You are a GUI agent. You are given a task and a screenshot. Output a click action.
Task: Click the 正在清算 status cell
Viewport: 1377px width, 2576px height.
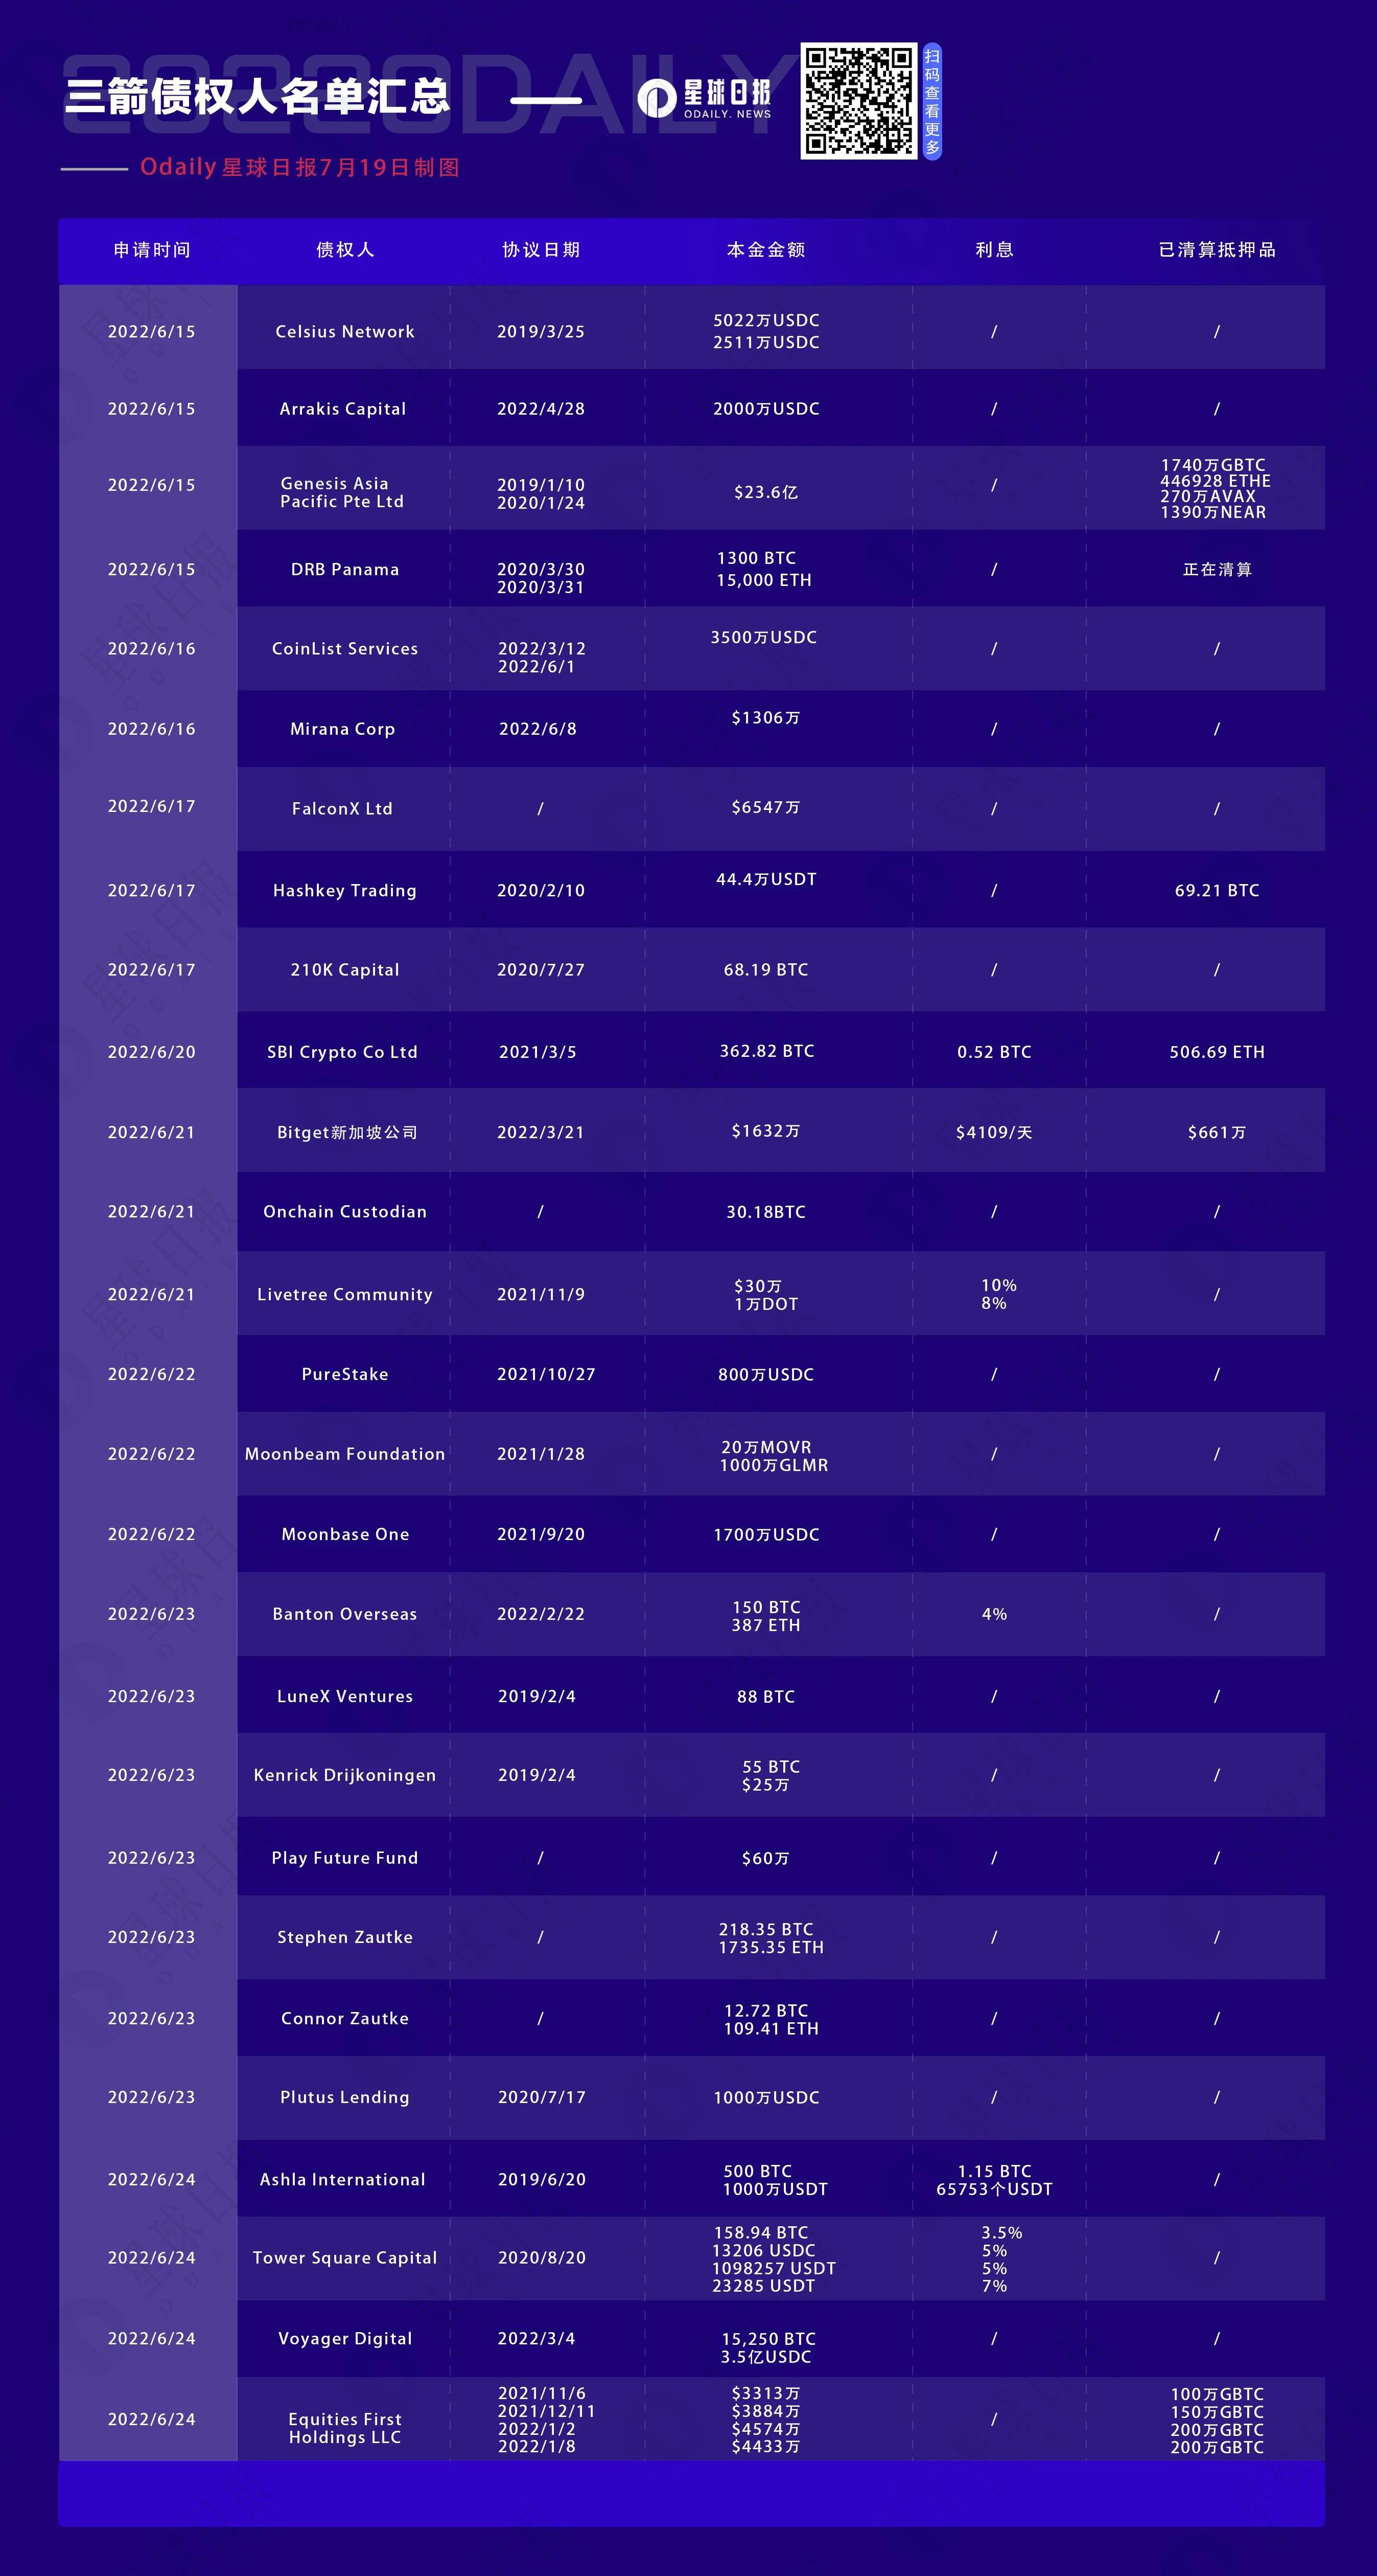click(1217, 569)
